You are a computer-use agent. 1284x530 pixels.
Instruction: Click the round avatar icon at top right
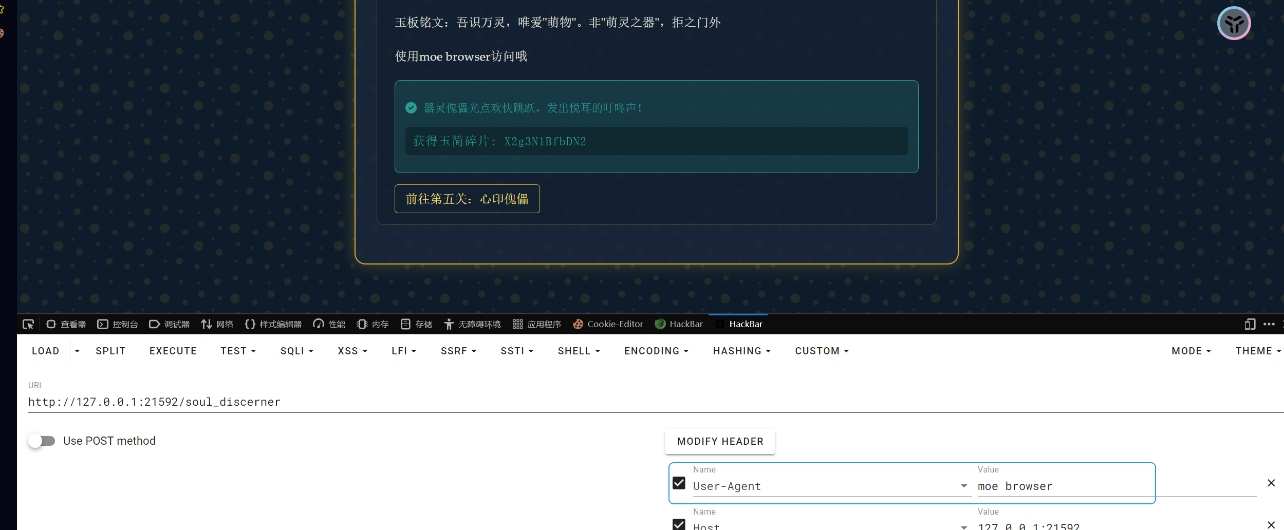point(1234,23)
